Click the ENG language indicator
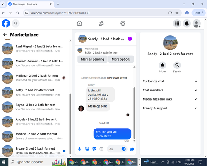207x166 pixels. (x=179, y=162)
